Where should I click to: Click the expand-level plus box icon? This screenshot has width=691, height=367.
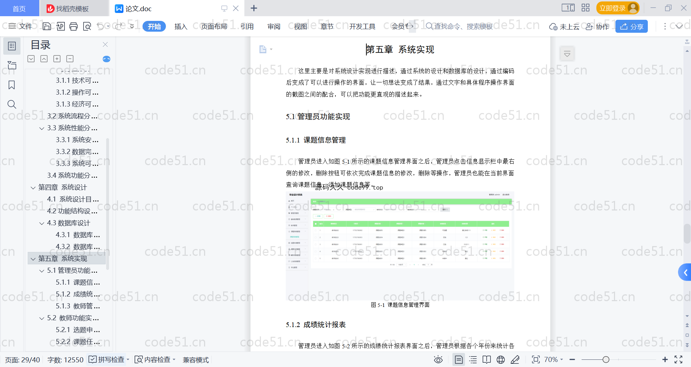(57, 59)
